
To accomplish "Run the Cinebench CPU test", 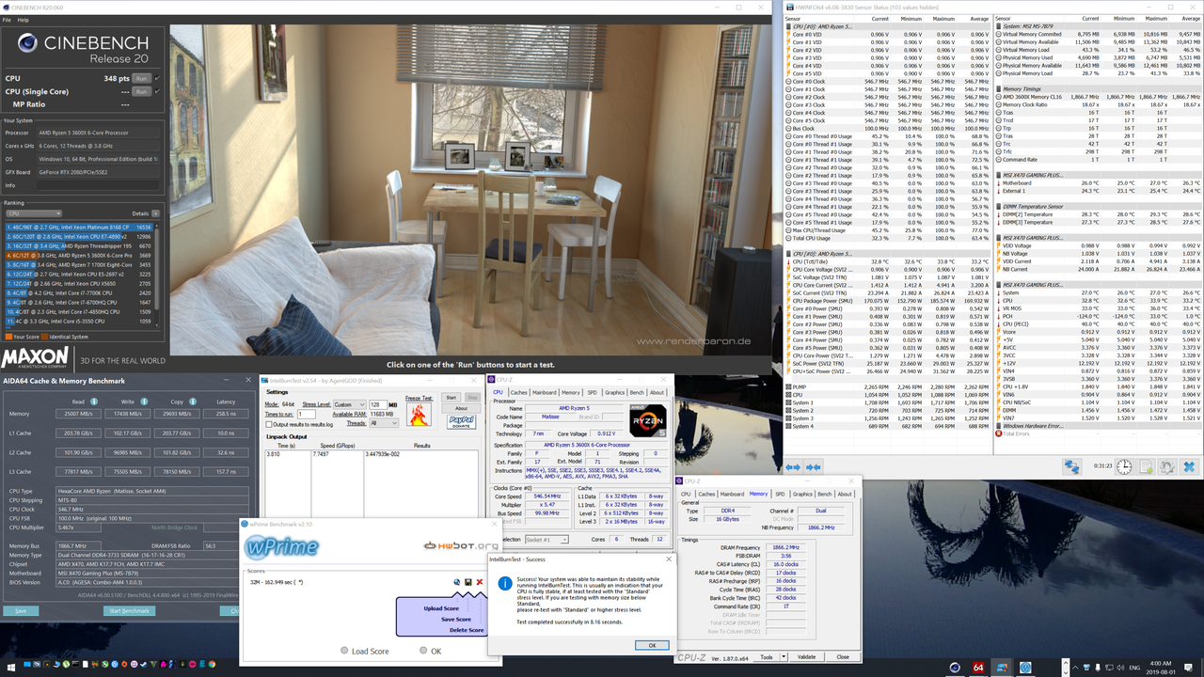I will [141, 78].
